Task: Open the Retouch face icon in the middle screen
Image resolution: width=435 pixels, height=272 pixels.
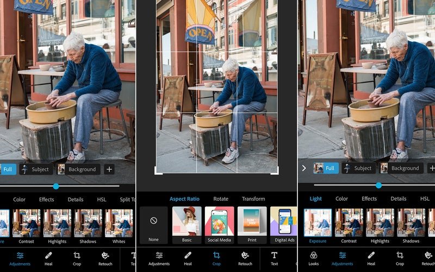Action: [245, 255]
